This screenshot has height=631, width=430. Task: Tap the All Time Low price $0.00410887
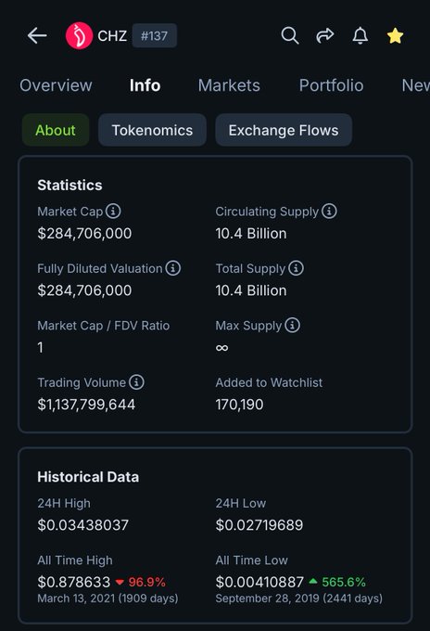click(x=259, y=582)
